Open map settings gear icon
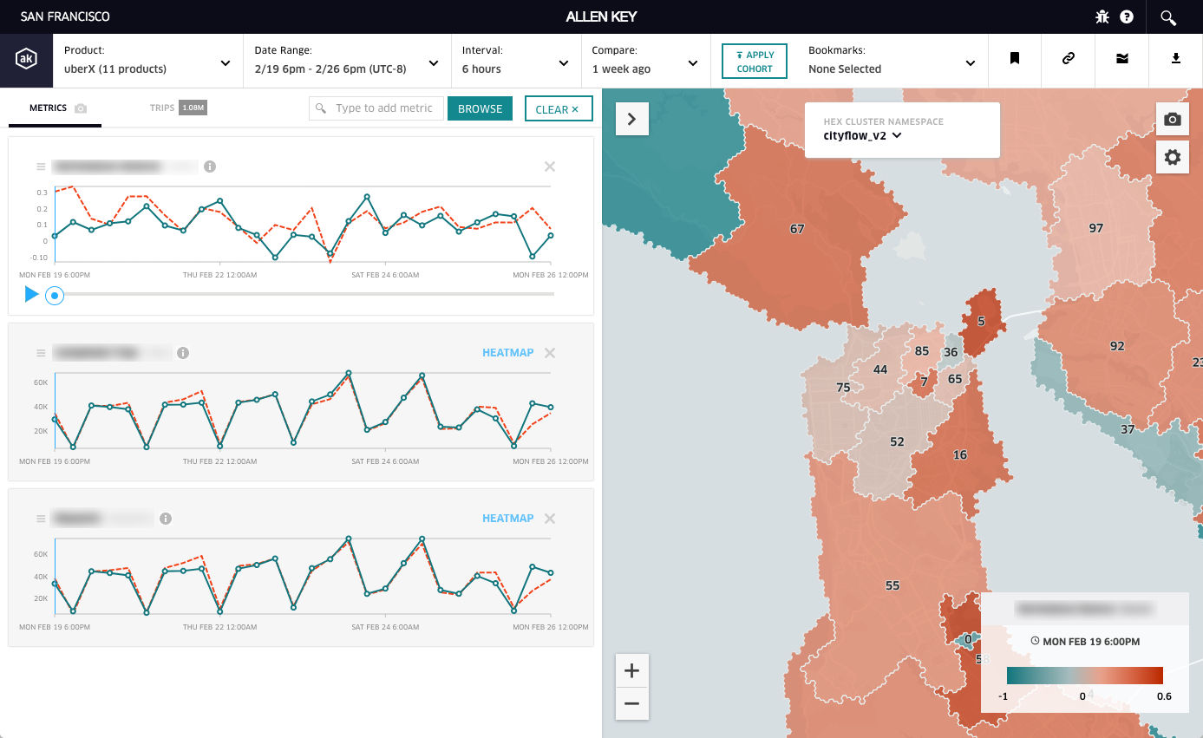Viewport: 1203px width, 738px height. pos(1173,157)
